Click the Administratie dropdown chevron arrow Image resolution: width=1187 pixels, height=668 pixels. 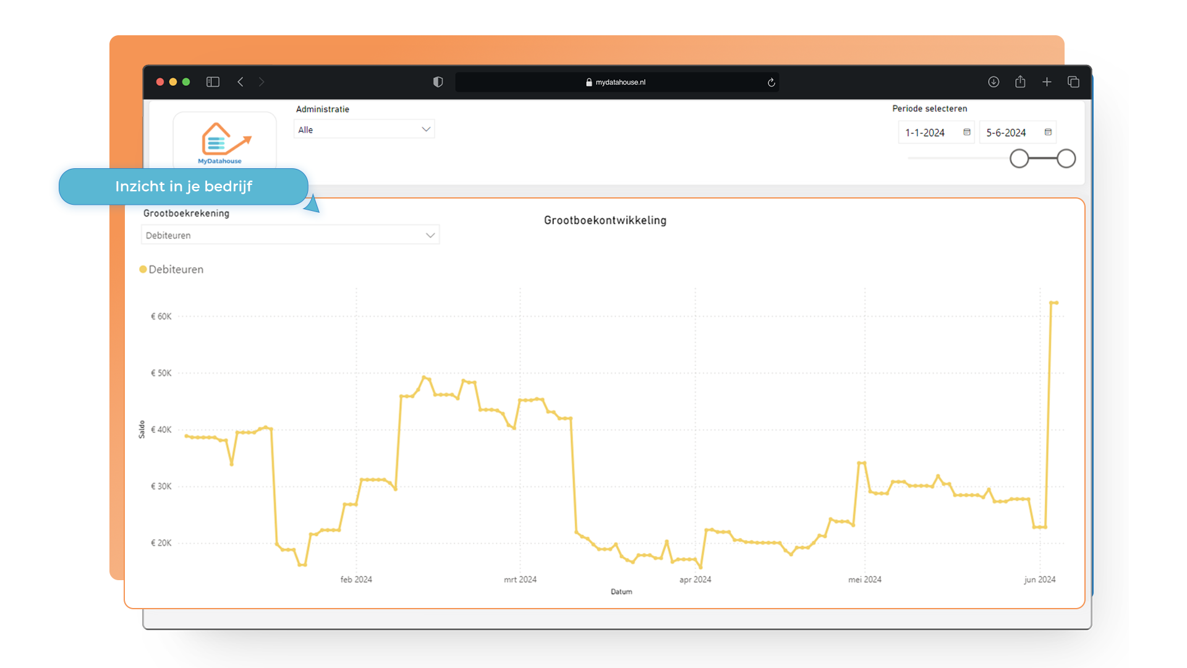426,129
